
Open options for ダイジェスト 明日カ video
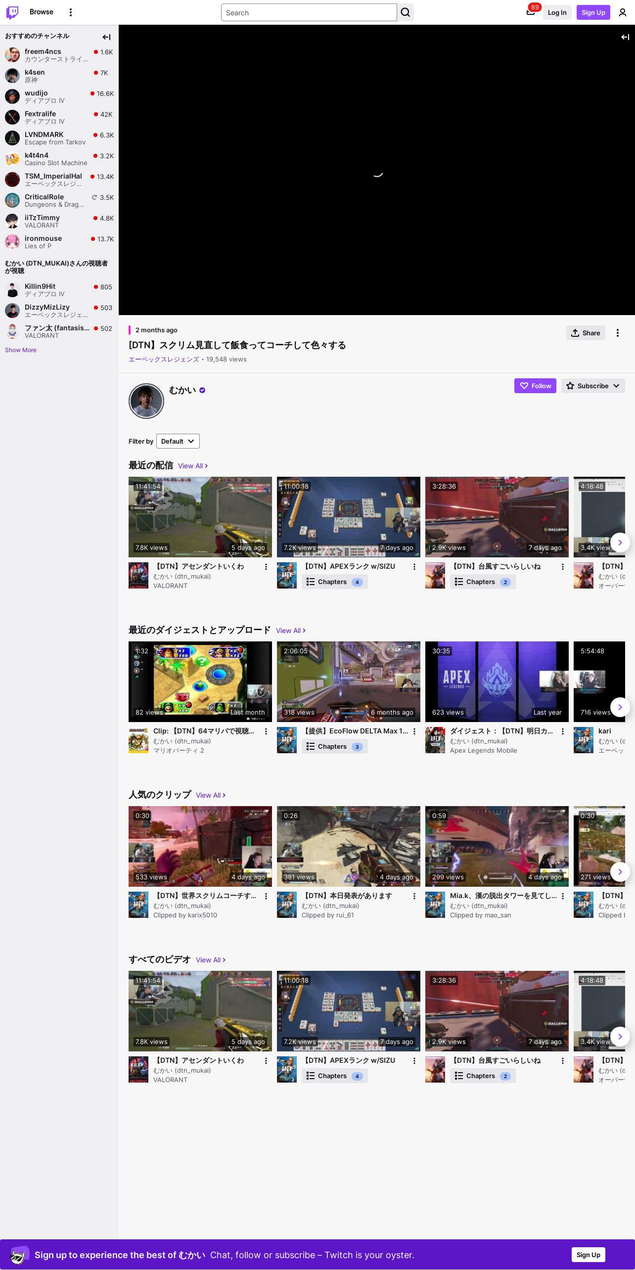tap(563, 731)
